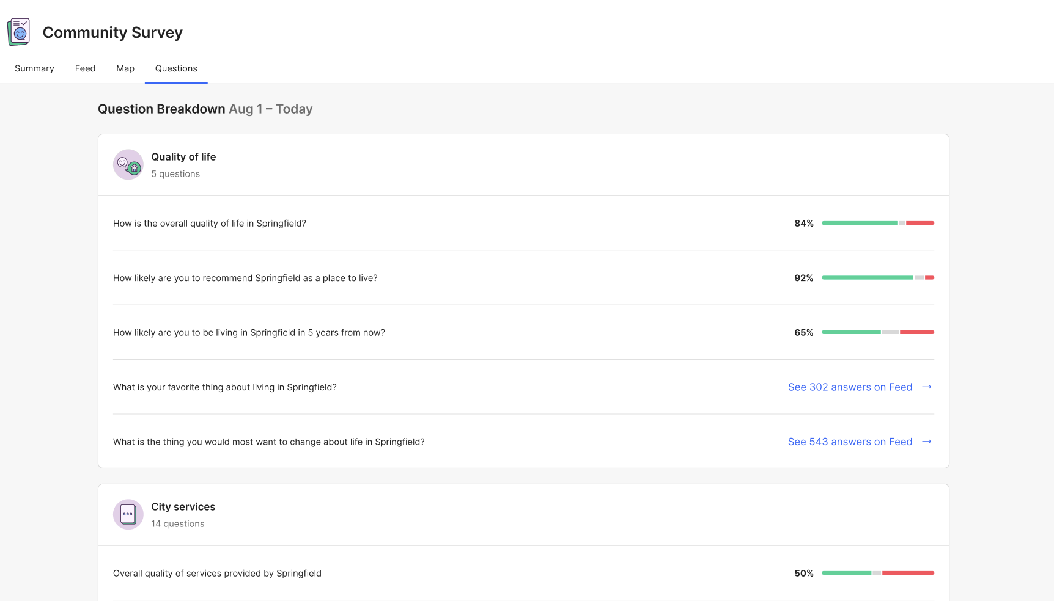This screenshot has width=1054, height=601.
Task: Click the 65% living in 5 years bar
Action: pos(877,332)
